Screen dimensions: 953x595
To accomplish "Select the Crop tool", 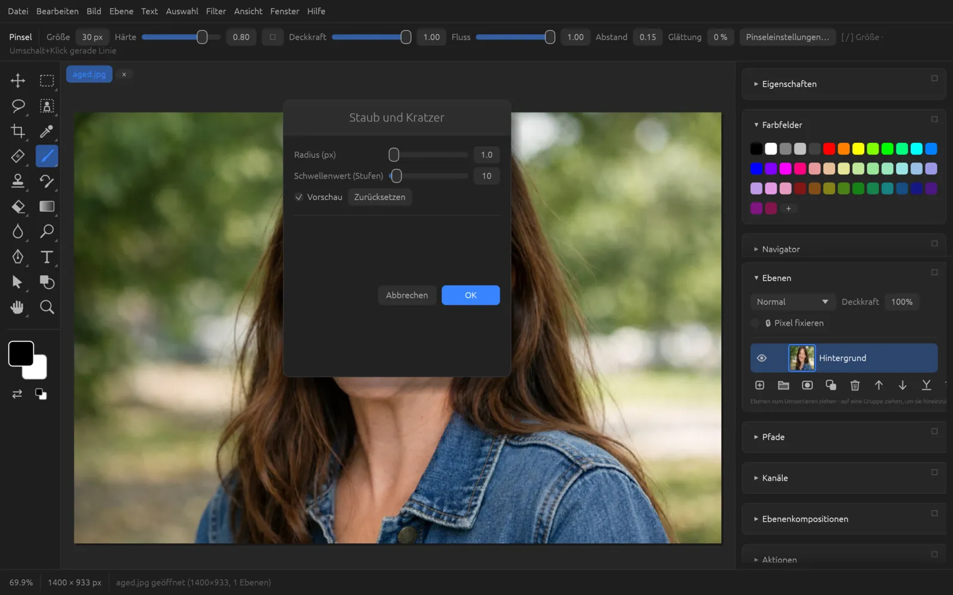I will 18,131.
